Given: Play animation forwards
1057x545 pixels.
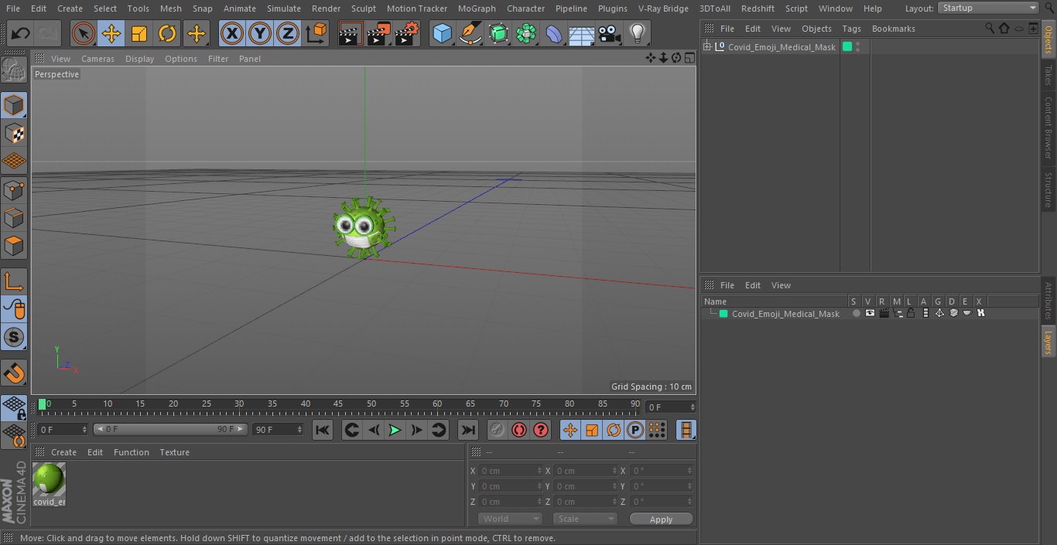Looking at the screenshot, I should pyautogui.click(x=395, y=430).
